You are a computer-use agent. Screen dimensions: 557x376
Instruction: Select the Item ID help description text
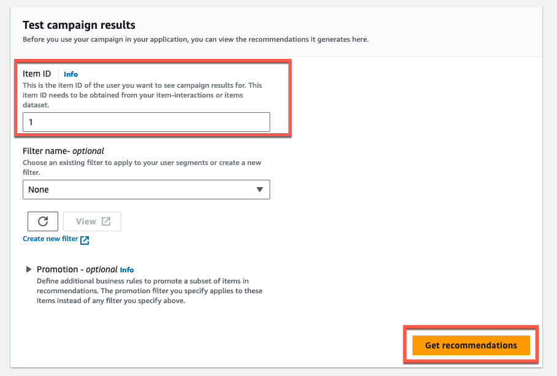142,95
